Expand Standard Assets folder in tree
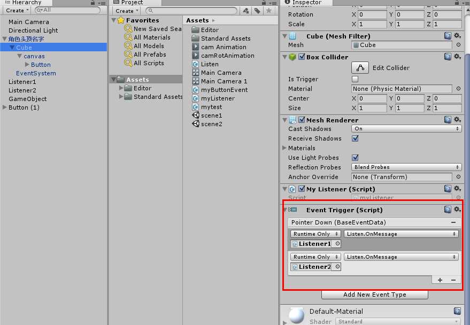Image resolution: width=470 pixels, height=325 pixels. point(121,96)
